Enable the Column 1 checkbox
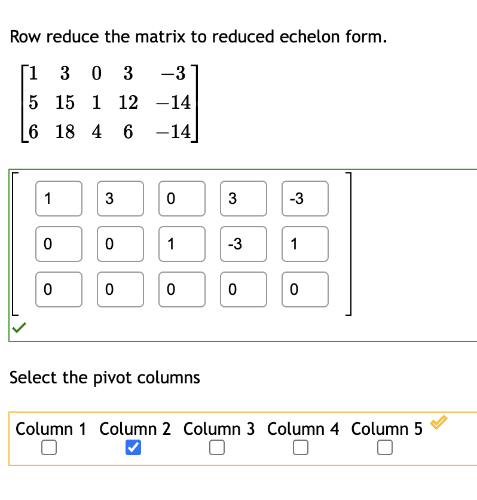477x500 pixels. [x=49, y=447]
